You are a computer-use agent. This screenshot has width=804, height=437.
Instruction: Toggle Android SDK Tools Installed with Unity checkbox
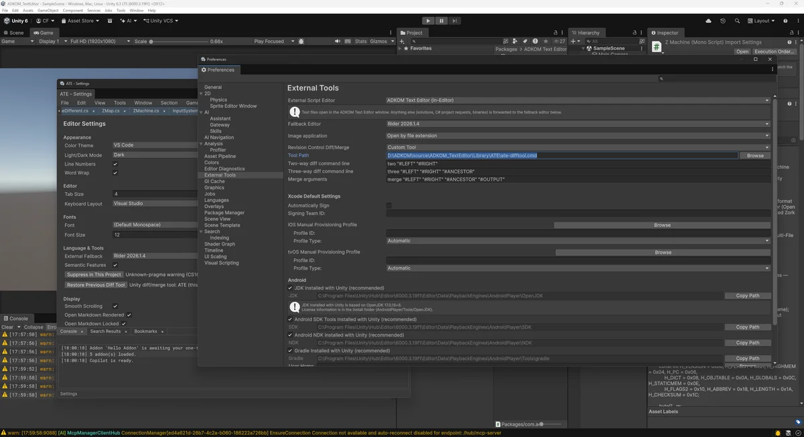(290, 319)
